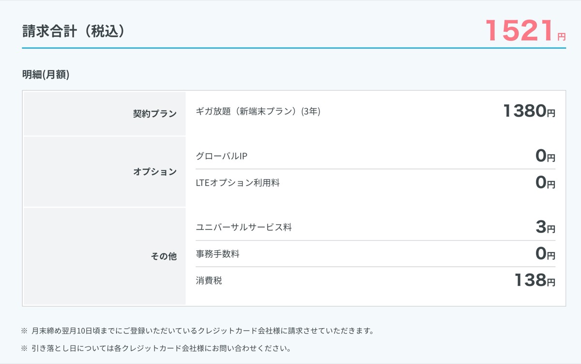
Task: Click the LTEオプション利用料 price value
Action: (x=546, y=182)
